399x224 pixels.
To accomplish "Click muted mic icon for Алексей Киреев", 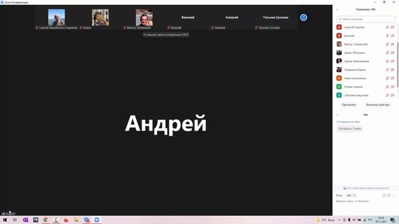I will tap(387, 27).
